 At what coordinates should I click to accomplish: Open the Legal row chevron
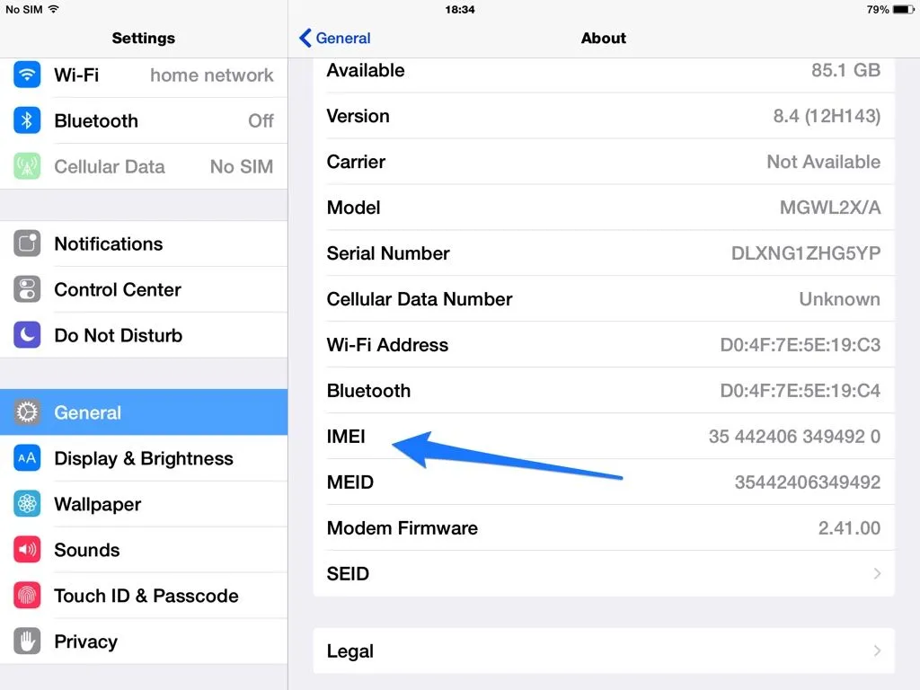pyautogui.click(x=877, y=651)
